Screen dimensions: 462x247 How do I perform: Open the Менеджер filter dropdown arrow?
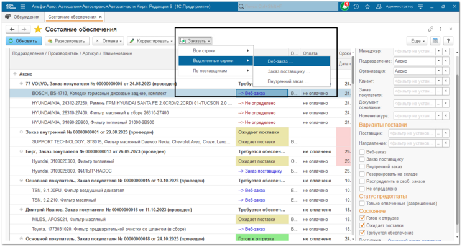439,51
